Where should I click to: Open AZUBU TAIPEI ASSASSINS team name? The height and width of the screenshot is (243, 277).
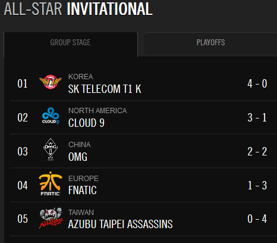(120, 224)
